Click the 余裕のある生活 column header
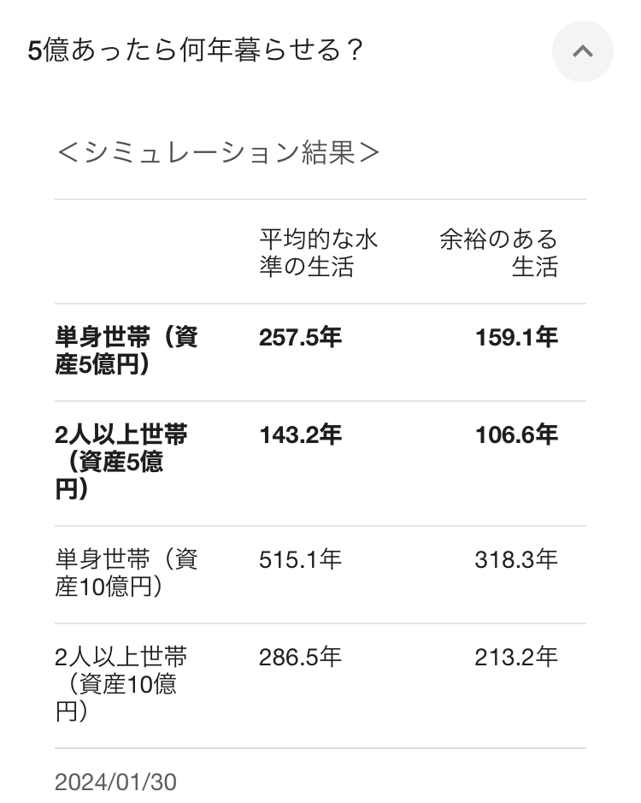641x803 pixels. (x=498, y=252)
